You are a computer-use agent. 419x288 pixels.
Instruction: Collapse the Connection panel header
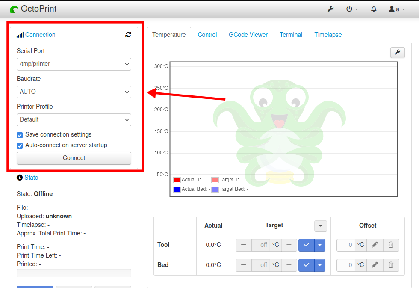(40, 35)
